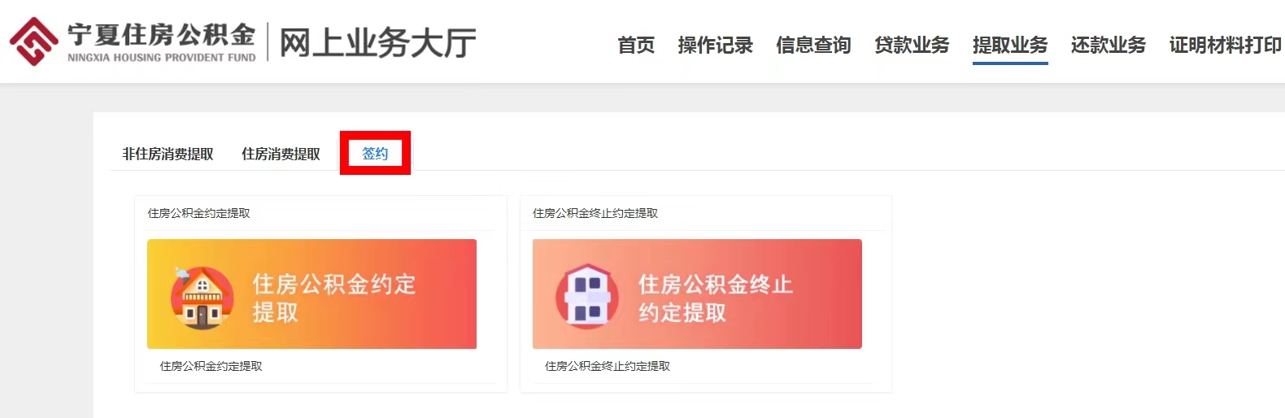This screenshot has width=1285, height=418.
Task: Click the 网上业务大厅 site title
Action: click(378, 42)
